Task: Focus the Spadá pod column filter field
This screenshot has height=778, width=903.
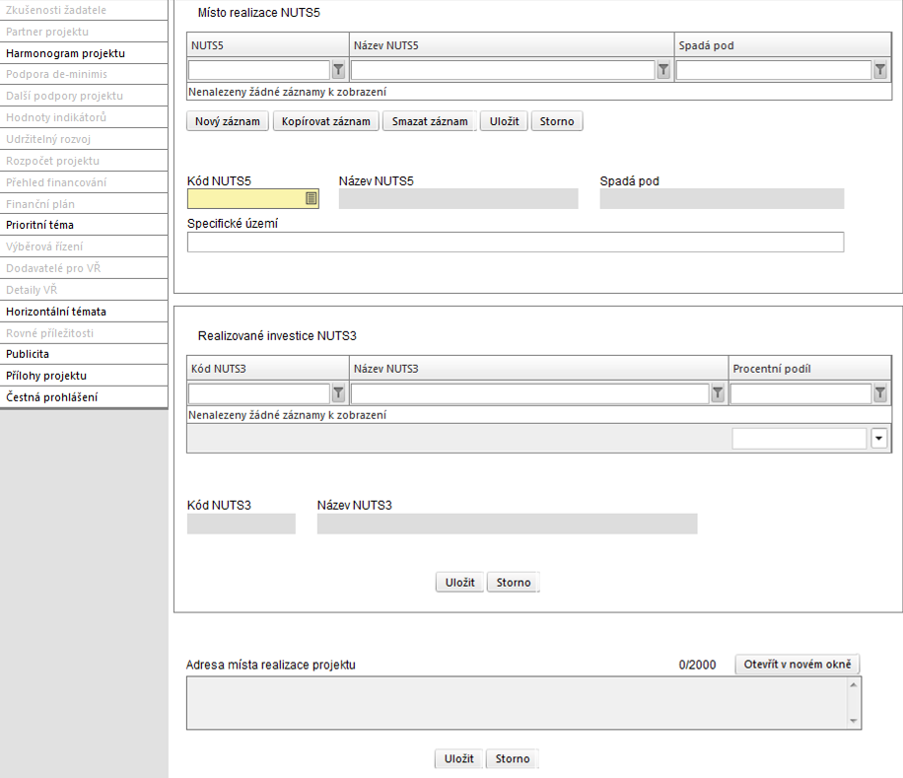Action: [774, 70]
